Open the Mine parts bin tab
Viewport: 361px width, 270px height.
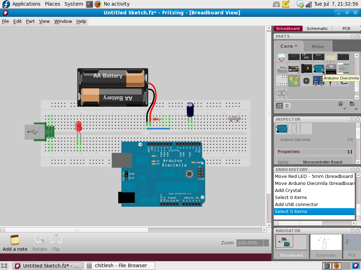[x=318, y=47]
